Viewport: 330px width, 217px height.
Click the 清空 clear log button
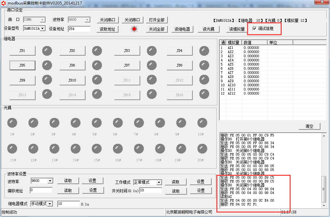pos(309,126)
